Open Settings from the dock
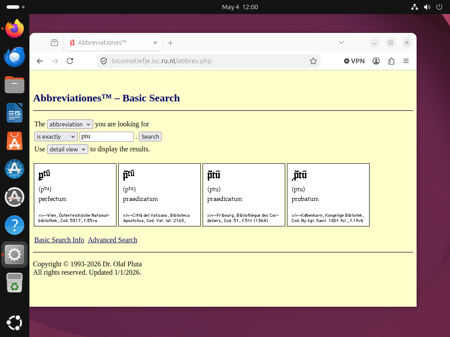Image resolution: width=450 pixels, height=337 pixels. (x=15, y=255)
